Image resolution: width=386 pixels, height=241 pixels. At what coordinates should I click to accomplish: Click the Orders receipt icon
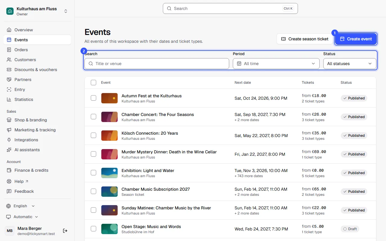click(x=9, y=50)
